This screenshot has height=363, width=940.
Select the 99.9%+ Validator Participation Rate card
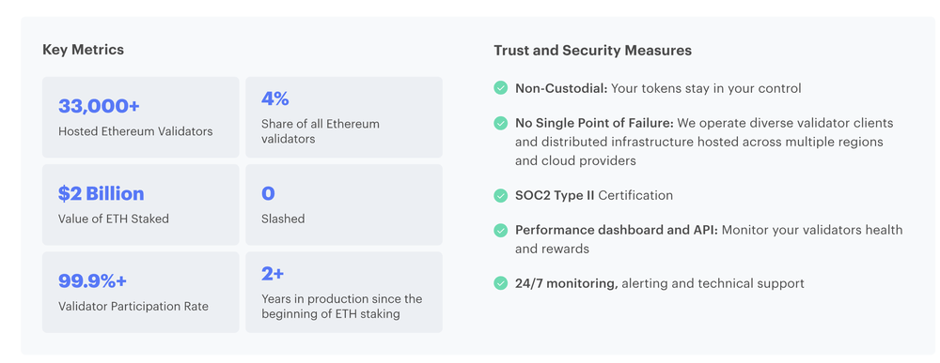(x=140, y=292)
